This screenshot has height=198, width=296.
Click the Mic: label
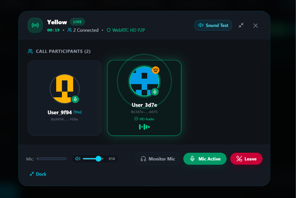(x=30, y=159)
